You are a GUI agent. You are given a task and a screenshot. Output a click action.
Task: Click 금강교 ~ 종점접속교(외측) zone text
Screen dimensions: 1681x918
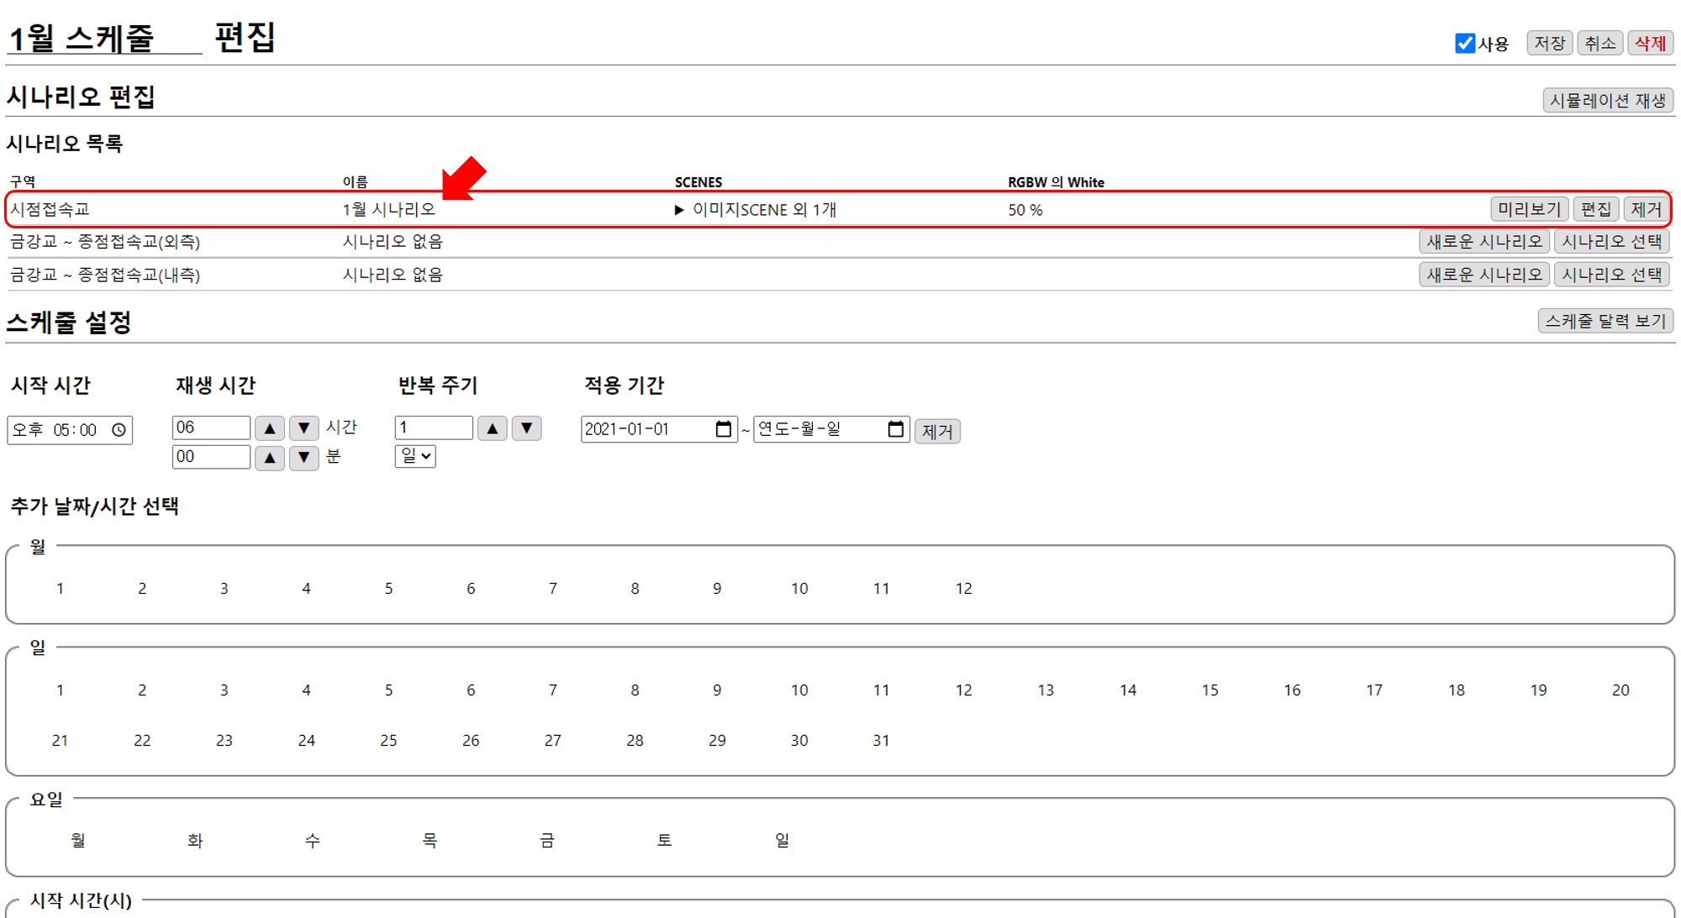pos(105,242)
